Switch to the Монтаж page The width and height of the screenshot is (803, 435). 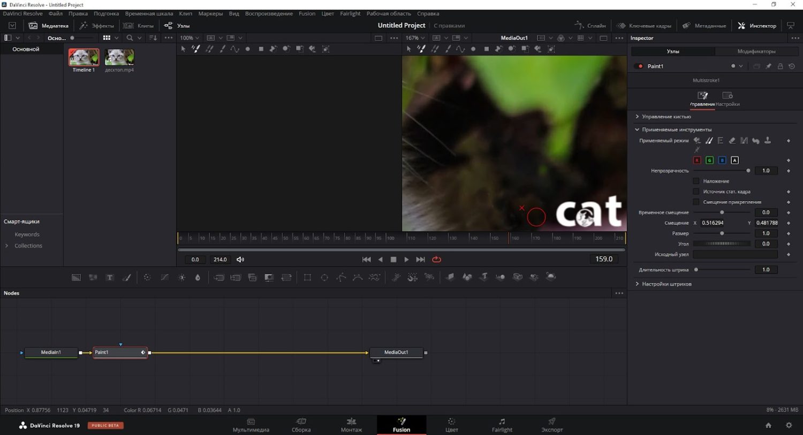[351, 425]
